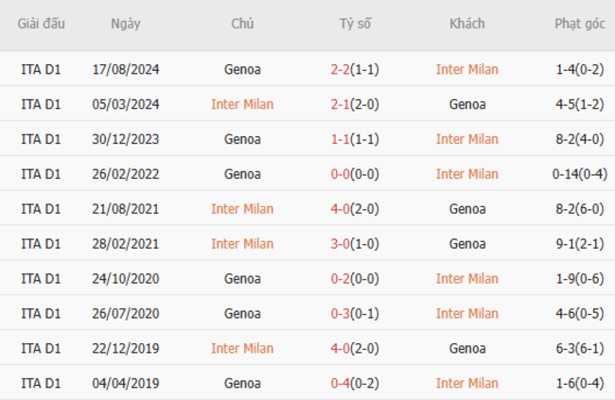Open the 4-0 score from 21/08/2021
Screen dimensions: 615x400
[342, 209]
